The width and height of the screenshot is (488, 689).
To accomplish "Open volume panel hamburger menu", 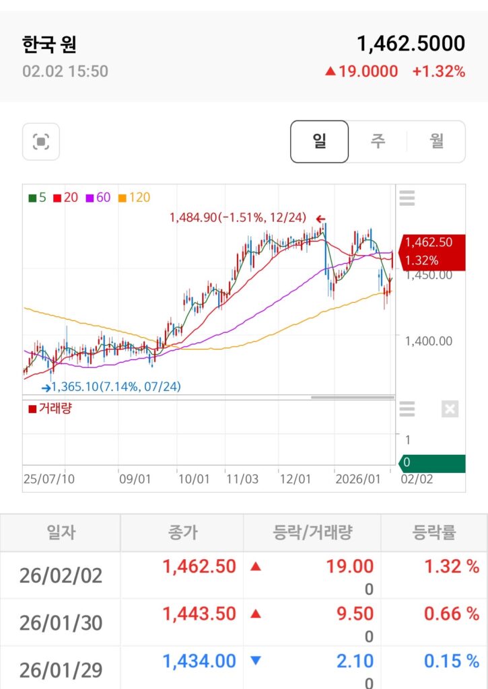I will pyautogui.click(x=407, y=408).
